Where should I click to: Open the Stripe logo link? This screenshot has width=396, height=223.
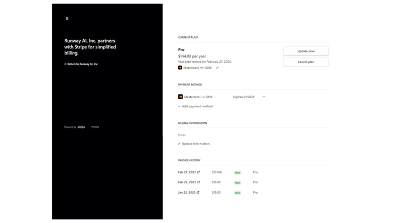point(81,127)
